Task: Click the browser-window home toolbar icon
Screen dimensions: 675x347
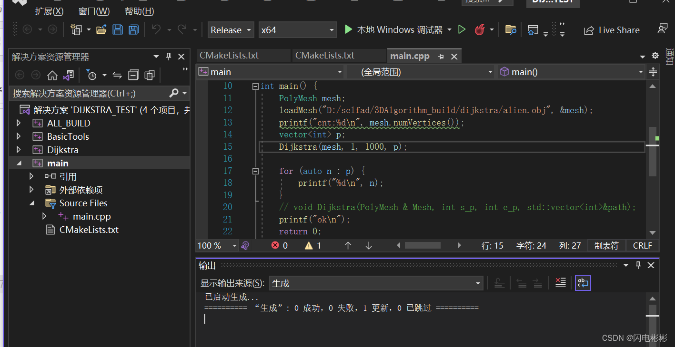Action: pyautogui.click(x=533, y=30)
